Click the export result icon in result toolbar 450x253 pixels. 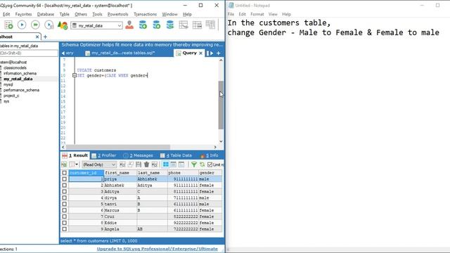pos(64,164)
